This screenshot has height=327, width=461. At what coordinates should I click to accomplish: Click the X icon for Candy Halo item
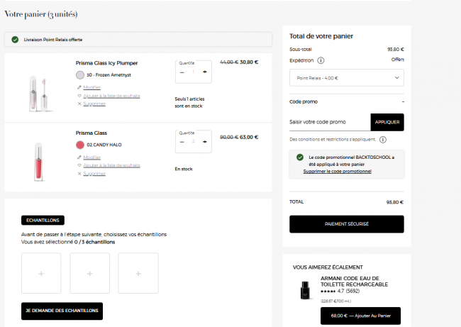click(79, 174)
